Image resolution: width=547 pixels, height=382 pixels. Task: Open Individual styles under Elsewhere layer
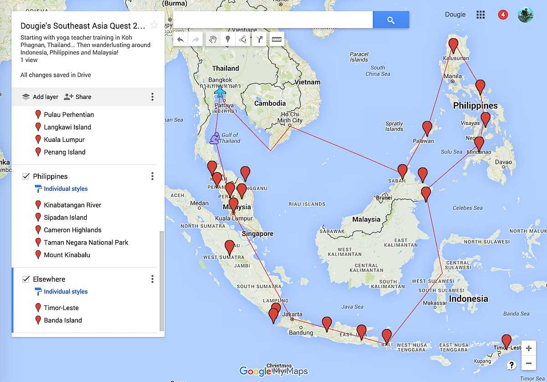(65, 292)
